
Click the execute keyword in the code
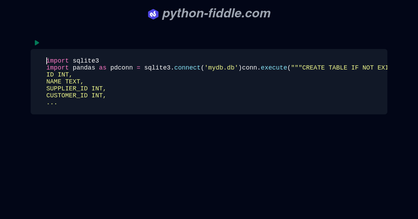(274, 68)
